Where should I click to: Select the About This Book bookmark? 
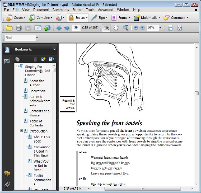(42, 139)
